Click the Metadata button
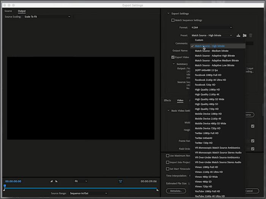Viewport: 266px width, 199px height. click(175, 191)
